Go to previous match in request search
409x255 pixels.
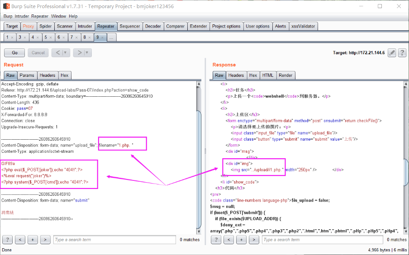click(x=20, y=239)
